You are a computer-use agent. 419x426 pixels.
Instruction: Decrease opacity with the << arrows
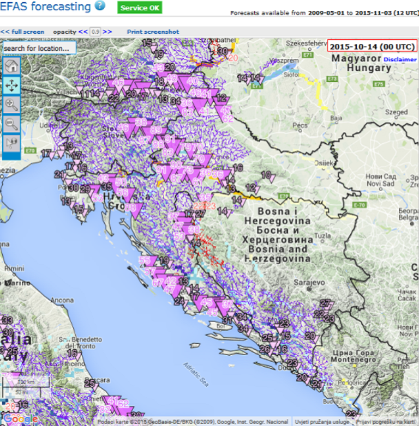coord(83,32)
